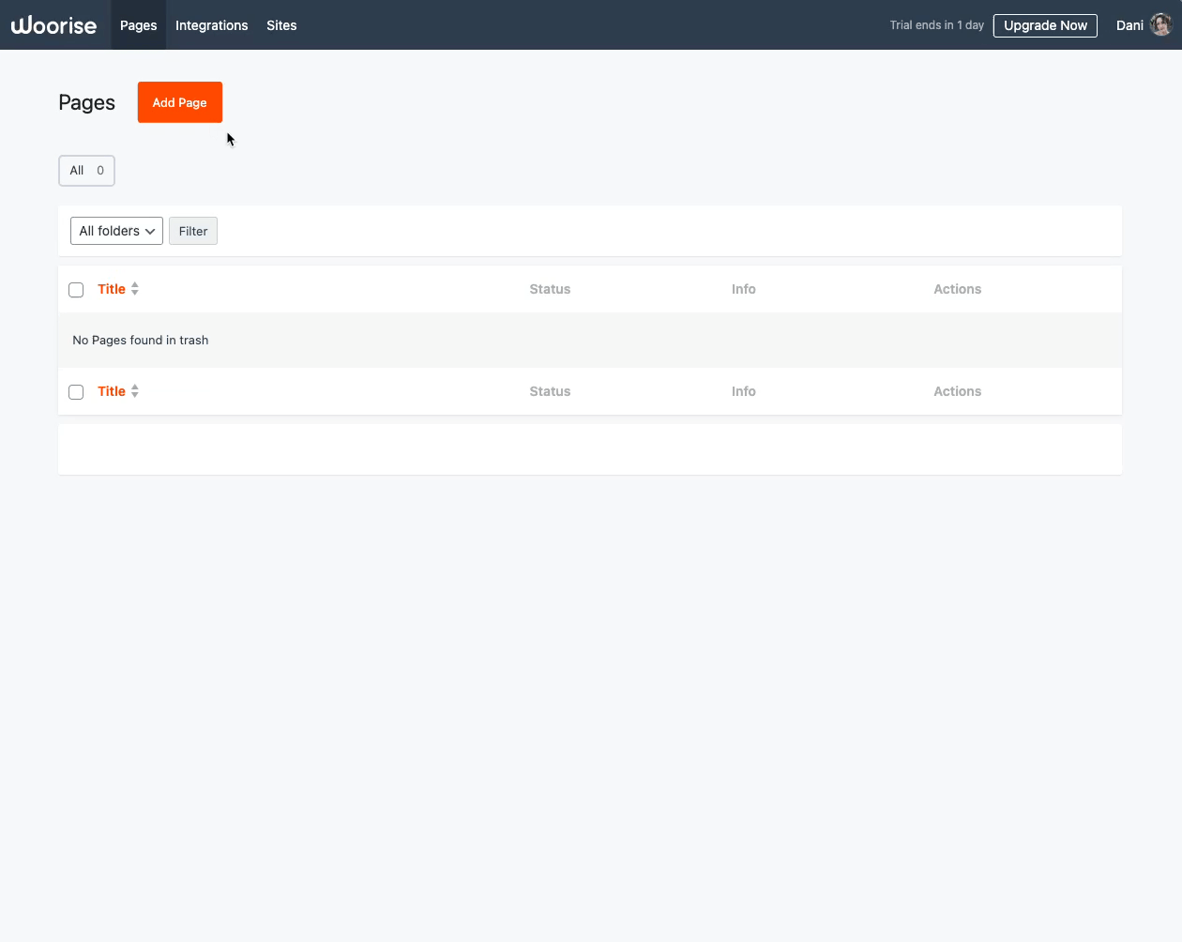Sort by the bottom Title column link
Image resolution: width=1182 pixels, height=942 pixels.
point(112,391)
